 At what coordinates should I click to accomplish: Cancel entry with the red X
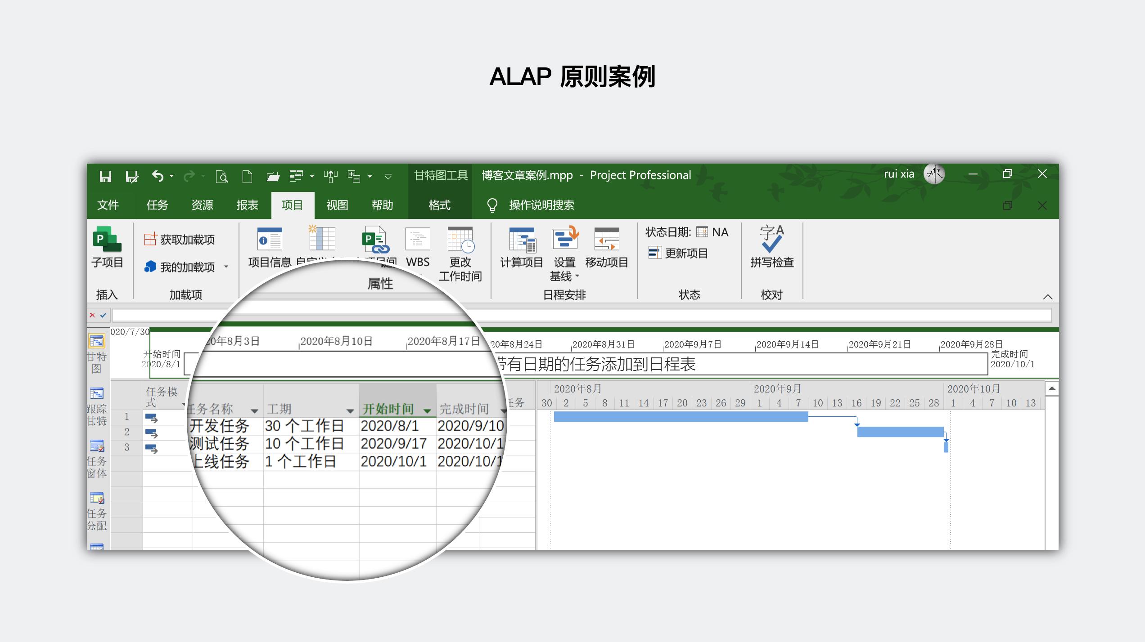click(x=92, y=315)
